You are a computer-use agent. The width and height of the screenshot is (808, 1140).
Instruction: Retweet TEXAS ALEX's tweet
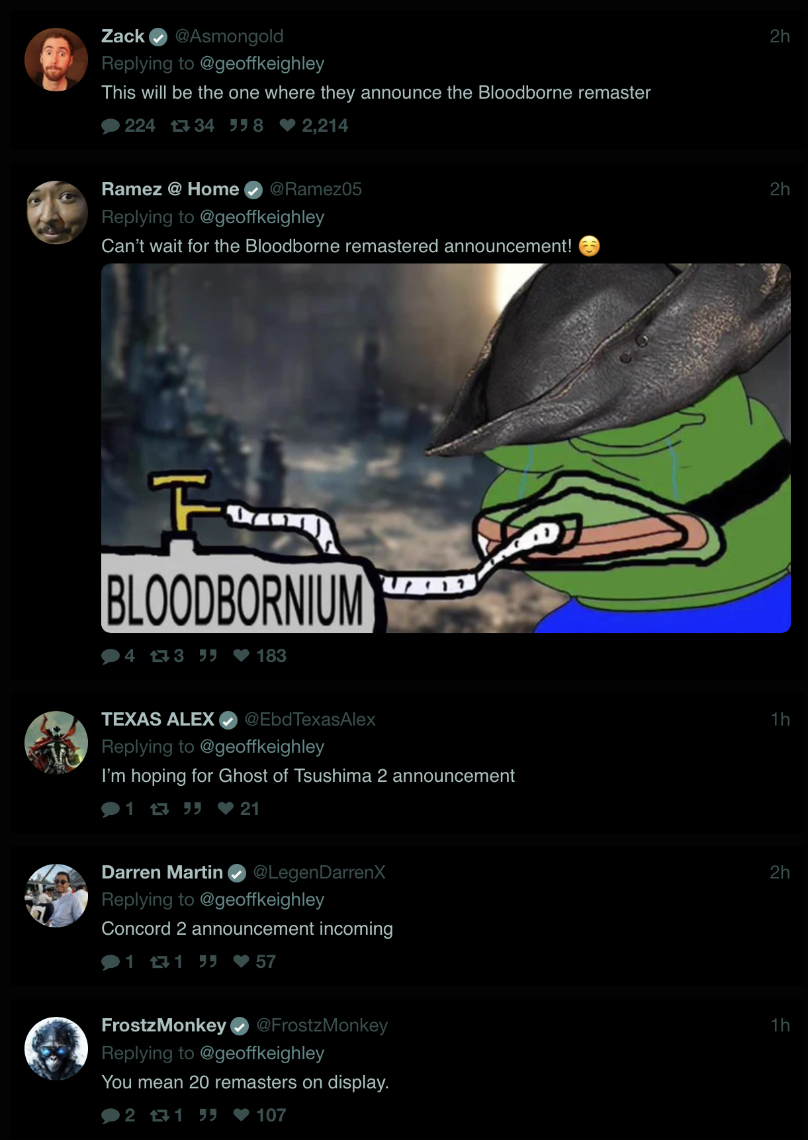(x=159, y=809)
